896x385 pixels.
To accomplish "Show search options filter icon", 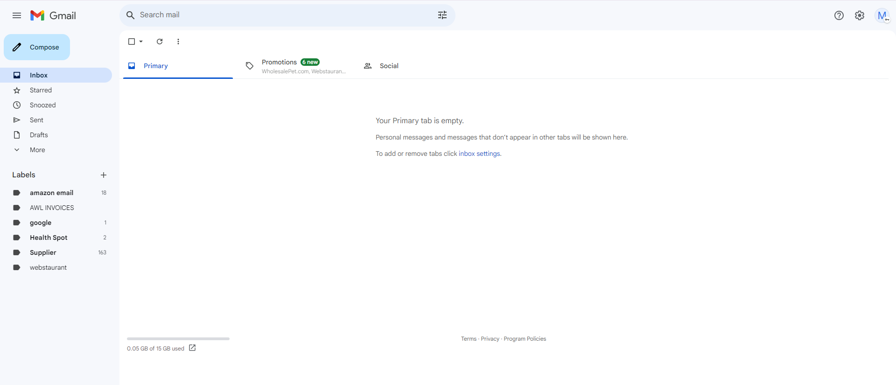I will coord(442,15).
